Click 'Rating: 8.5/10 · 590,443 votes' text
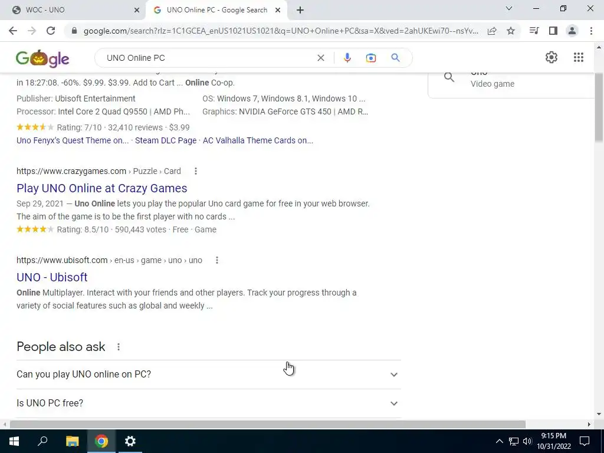 pos(111,230)
